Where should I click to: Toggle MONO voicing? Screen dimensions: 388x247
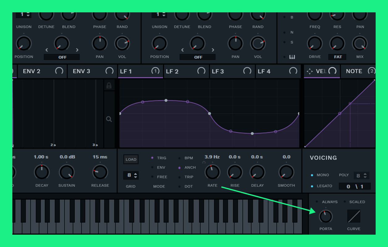[x=312, y=175]
